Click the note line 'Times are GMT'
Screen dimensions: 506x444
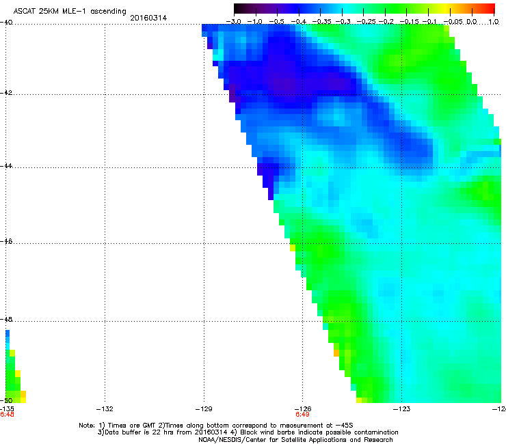point(216,426)
